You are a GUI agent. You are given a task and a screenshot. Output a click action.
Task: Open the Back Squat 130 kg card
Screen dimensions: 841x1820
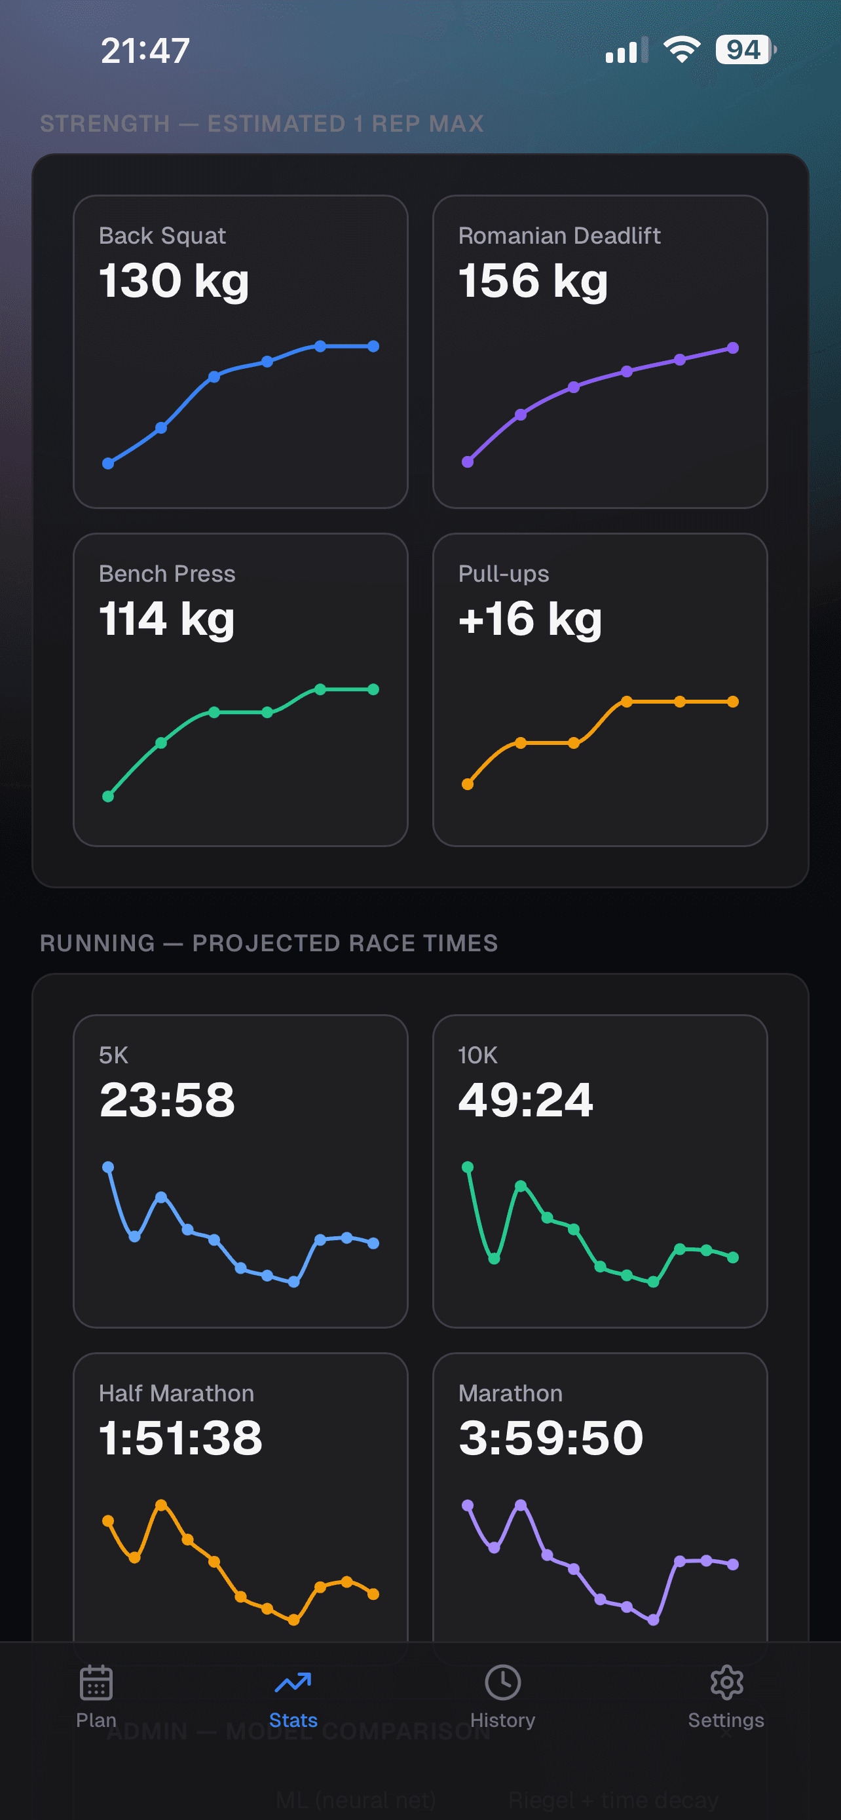coord(240,351)
